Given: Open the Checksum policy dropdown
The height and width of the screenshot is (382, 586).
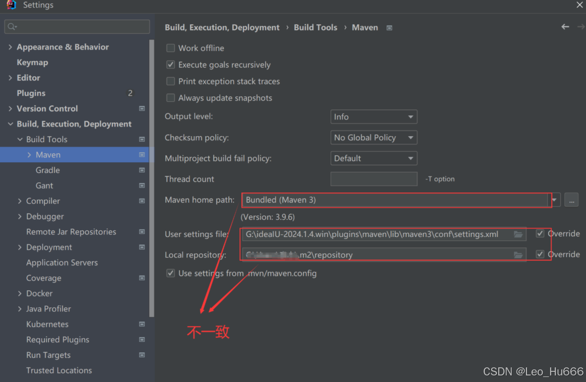Looking at the screenshot, I should click(374, 138).
